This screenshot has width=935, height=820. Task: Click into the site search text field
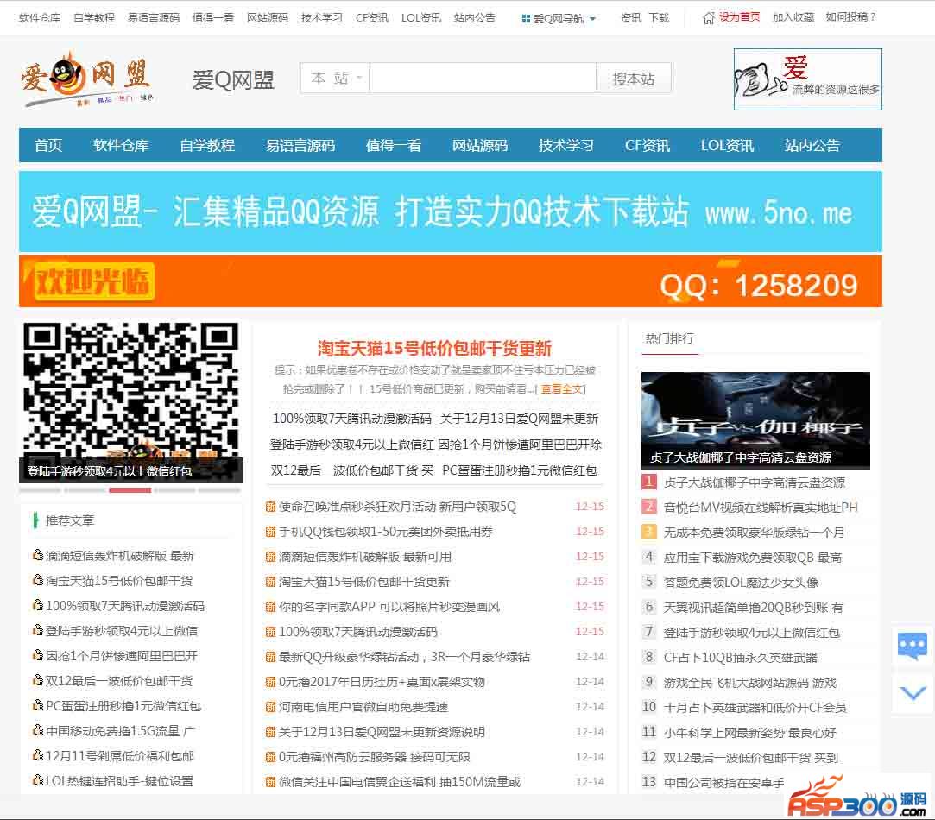[483, 79]
